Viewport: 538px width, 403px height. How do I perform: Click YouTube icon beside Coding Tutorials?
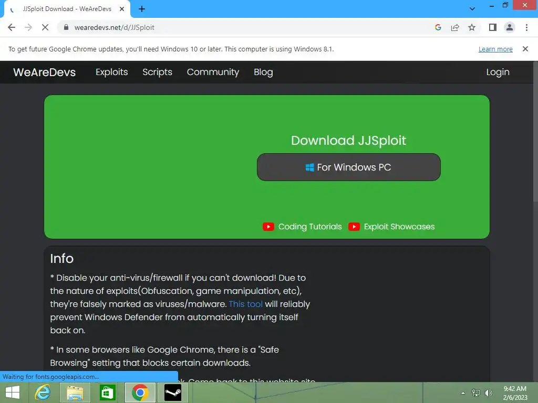268,227
